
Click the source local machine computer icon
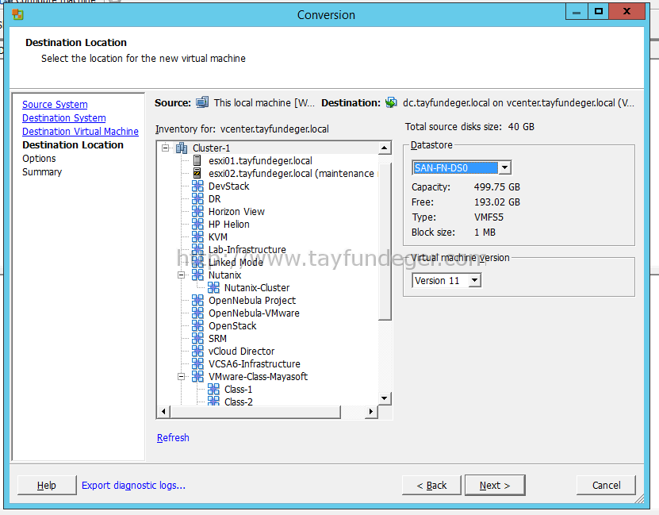[x=202, y=102]
